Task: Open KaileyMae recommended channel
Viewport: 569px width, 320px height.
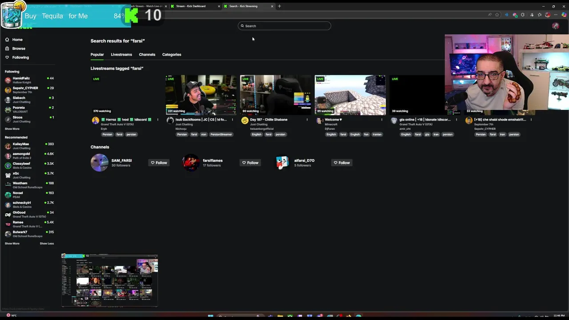Action: [x=29, y=146]
